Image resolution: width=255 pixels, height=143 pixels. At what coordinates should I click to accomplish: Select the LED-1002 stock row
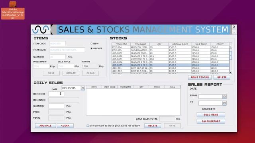click(x=171, y=71)
